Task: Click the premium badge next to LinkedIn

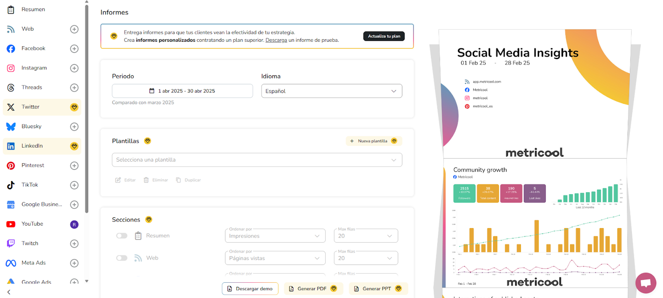Action: pyautogui.click(x=74, y=146)
